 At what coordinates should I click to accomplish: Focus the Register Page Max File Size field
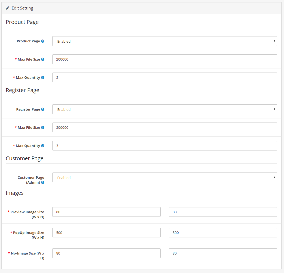[165, 127]
